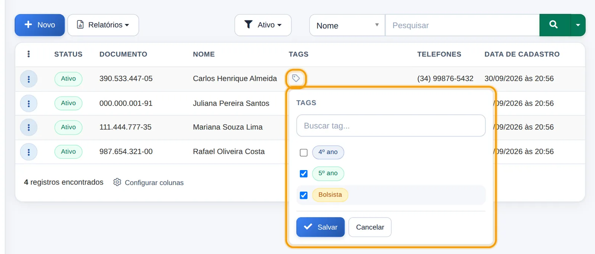Select document number 987.654.321-00
595x254 pixels.
click(126, 152)
